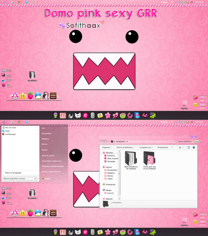Image resolution: width=208 pixels, height=236 pixels.
Task: Open Programas predeterminados in Start menu
Action: coord(53,166)
